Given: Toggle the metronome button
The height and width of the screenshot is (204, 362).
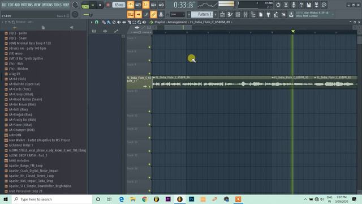Looking at the screenshot, I should tap(131, 5).
